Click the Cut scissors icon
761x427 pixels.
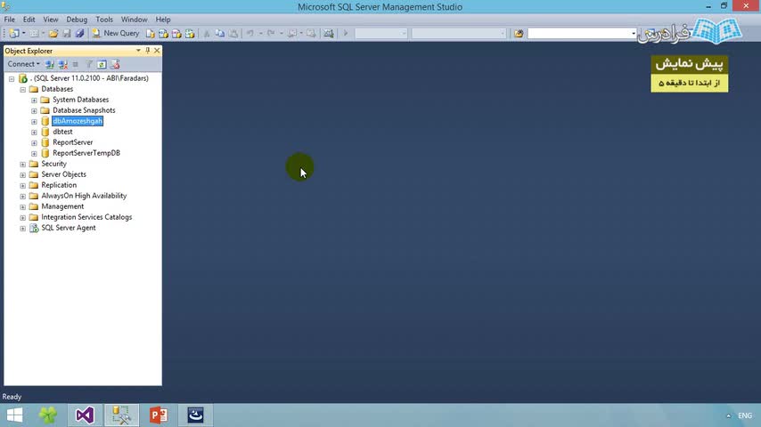(x=207, y=34)
